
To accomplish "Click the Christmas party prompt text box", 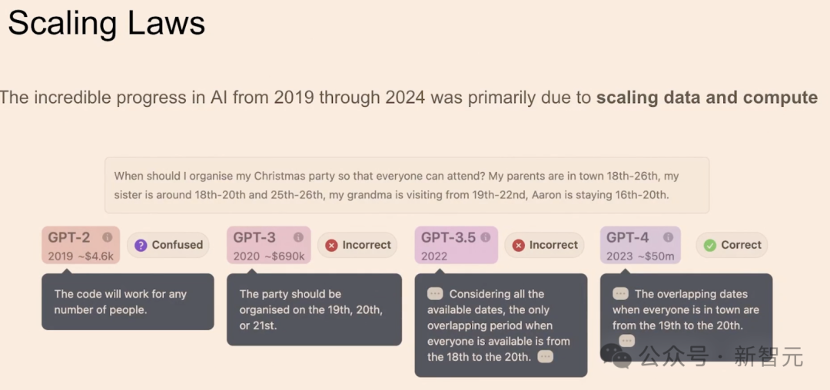I will pos(407,185).
